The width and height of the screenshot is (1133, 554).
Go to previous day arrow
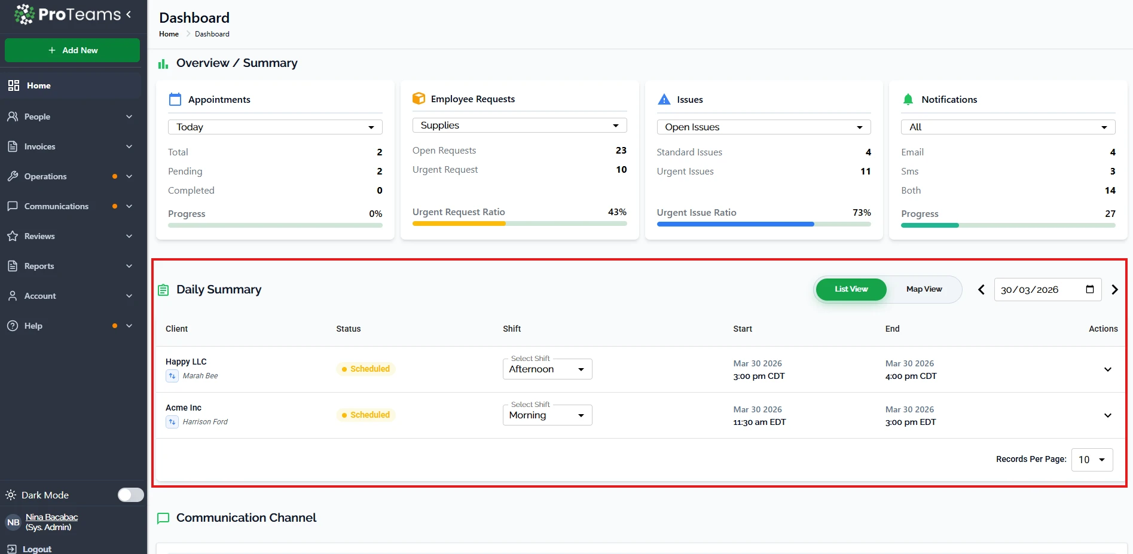tap(981, 290)
